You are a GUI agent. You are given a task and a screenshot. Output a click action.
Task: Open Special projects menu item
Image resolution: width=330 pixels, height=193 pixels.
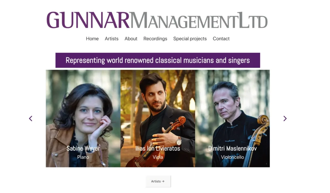click(x=190, y=39)
